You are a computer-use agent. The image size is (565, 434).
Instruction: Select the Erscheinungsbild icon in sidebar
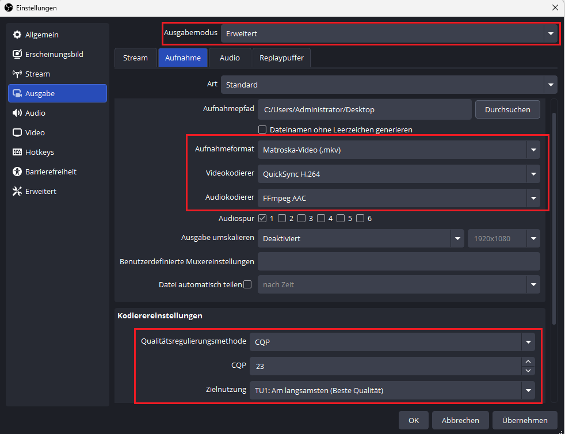click(17, 54)
